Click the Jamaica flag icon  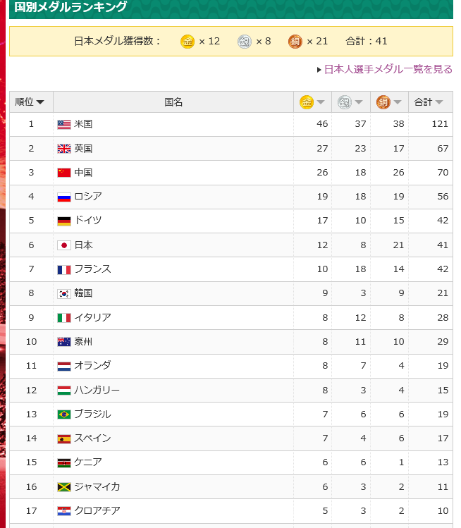(64, 487)
